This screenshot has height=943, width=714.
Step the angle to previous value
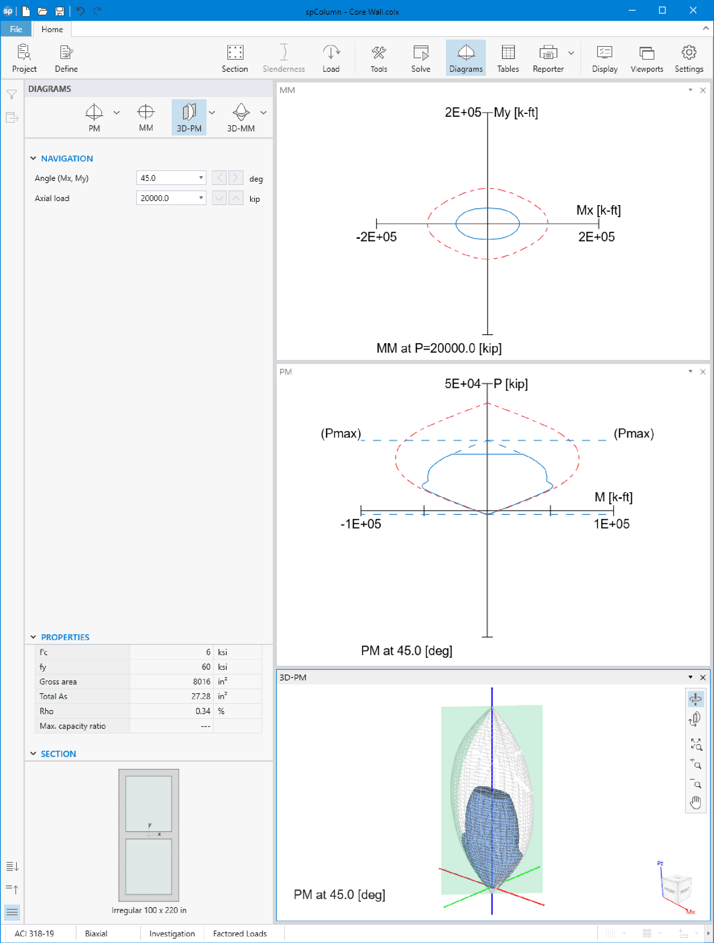pyautogui.click(x=219, y=178)
